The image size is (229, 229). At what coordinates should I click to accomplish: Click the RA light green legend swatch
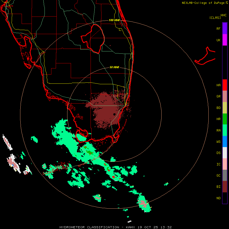(225, 130)
